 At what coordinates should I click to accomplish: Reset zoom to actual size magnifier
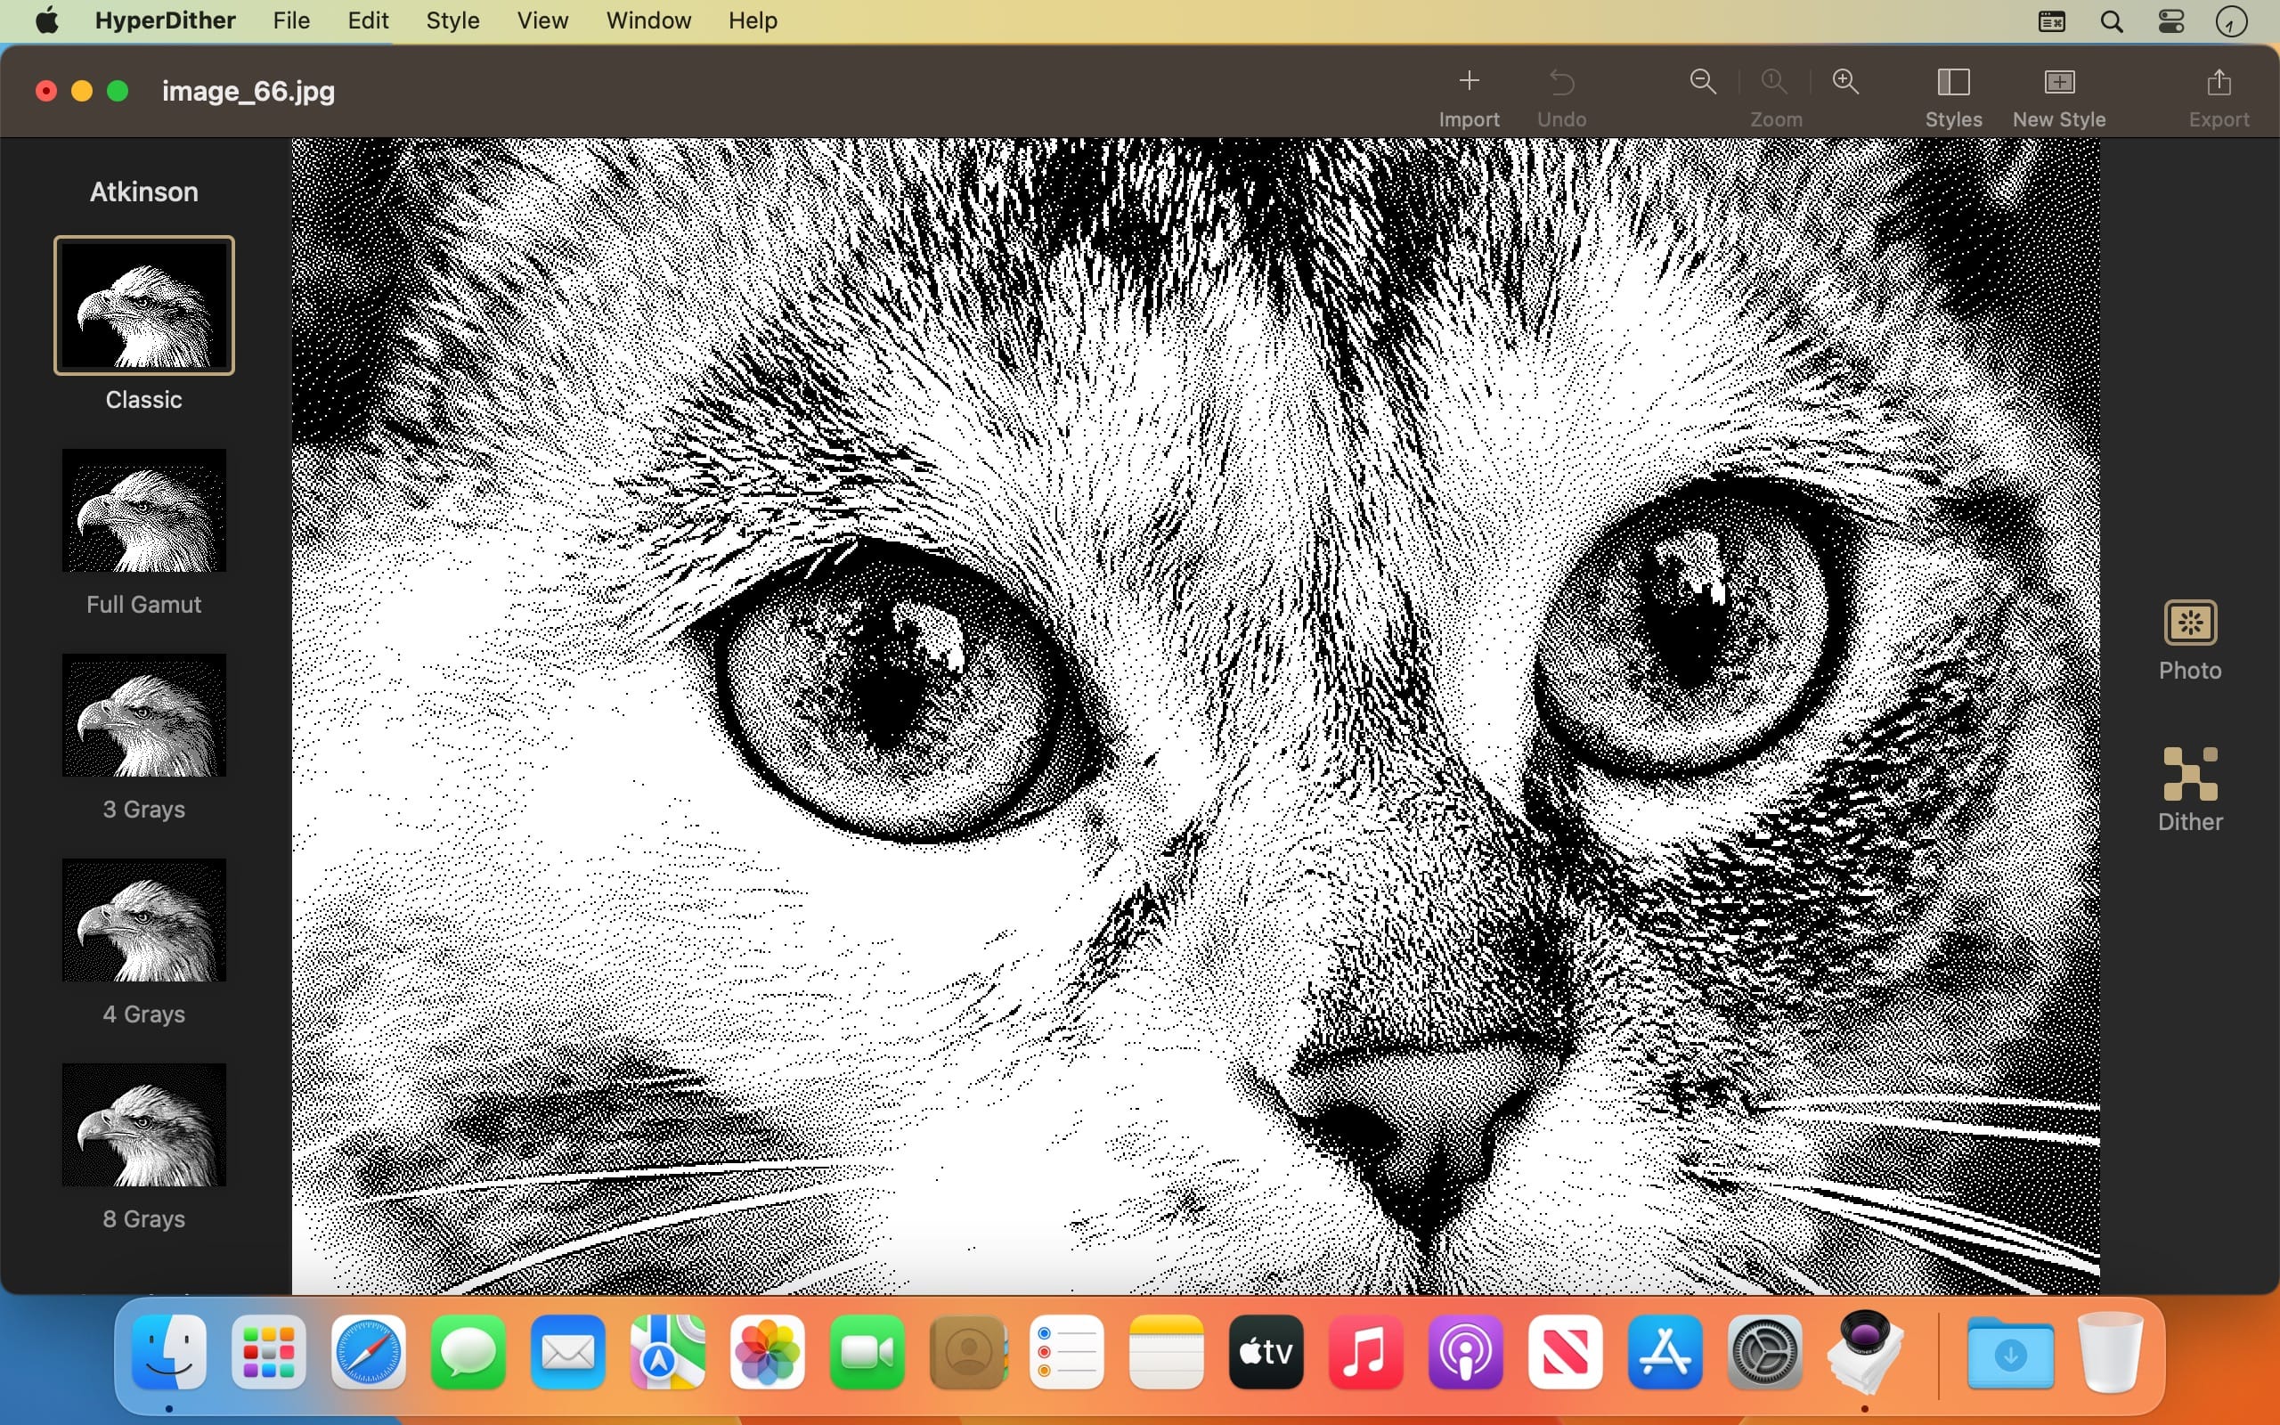point(1774,81)
